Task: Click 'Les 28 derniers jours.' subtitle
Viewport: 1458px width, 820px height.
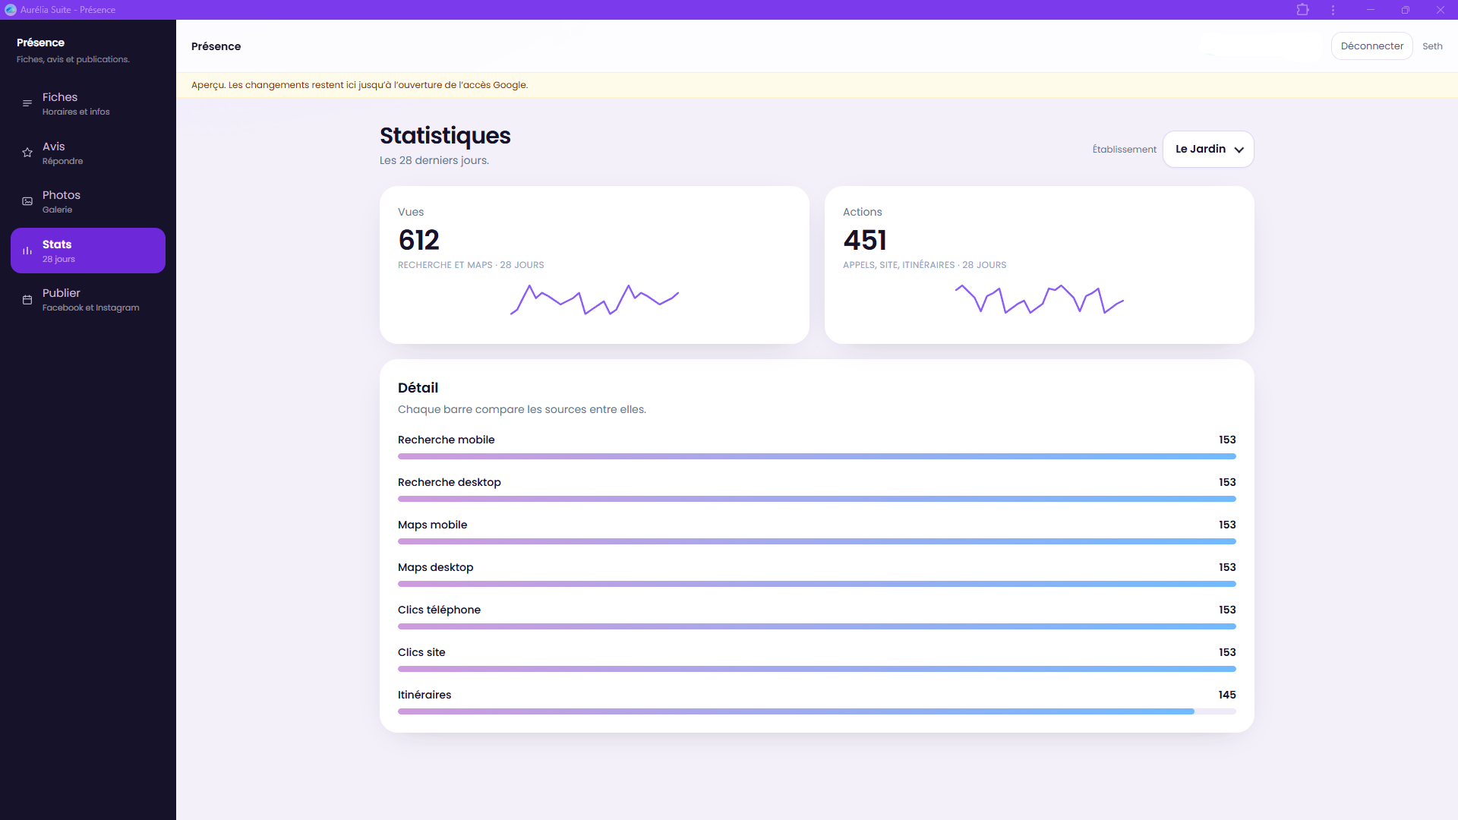Action: point(434,160)
